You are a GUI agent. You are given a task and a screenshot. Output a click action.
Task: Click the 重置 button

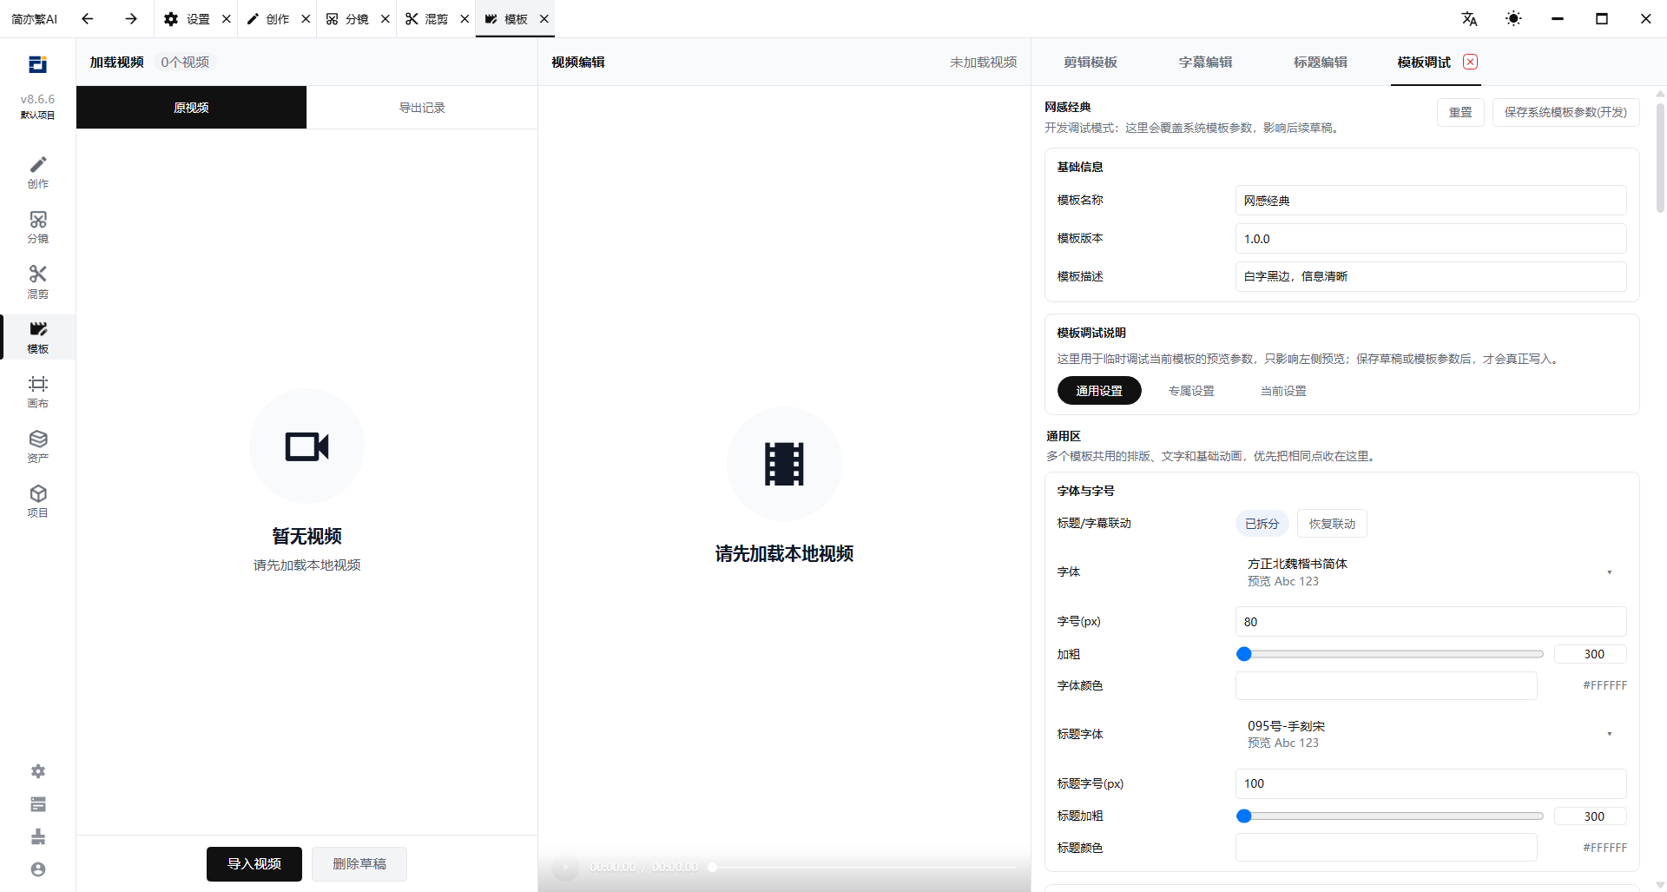point(1460,112)
